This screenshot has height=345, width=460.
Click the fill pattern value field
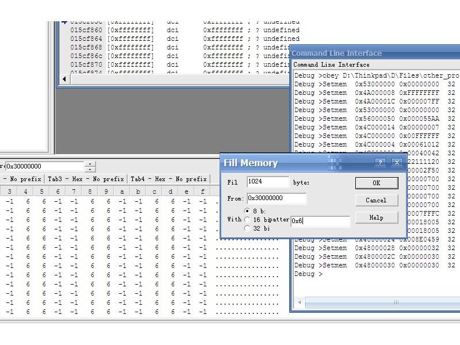coord(320,221)
